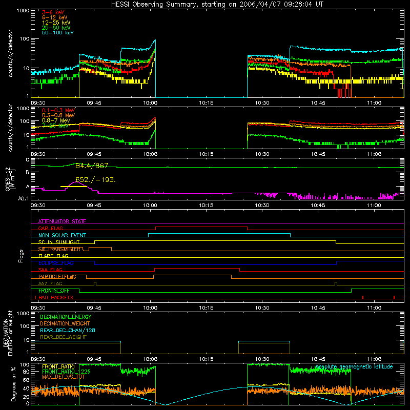Click the FRONT_RATIO legend label
The image size is (410, 410).
(58, 366)
